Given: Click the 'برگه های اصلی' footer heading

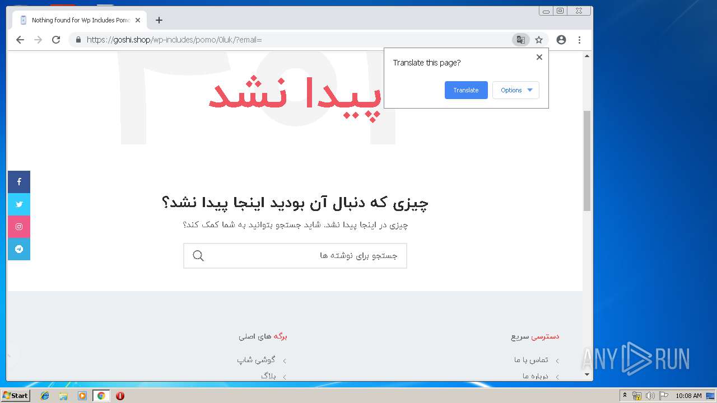Looking at the screenshot, I should pyautogui.click(x=263, y=336).
